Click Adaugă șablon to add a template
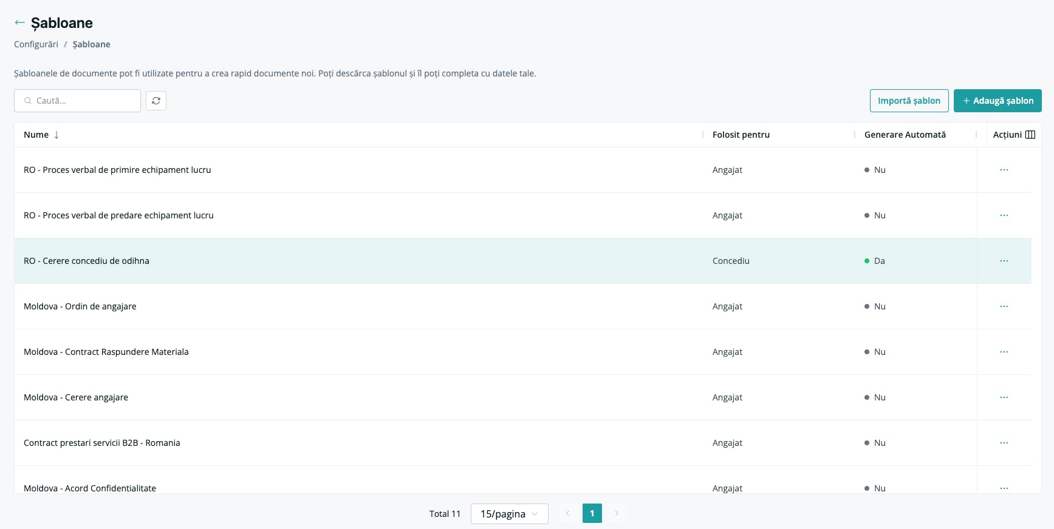 998,101
